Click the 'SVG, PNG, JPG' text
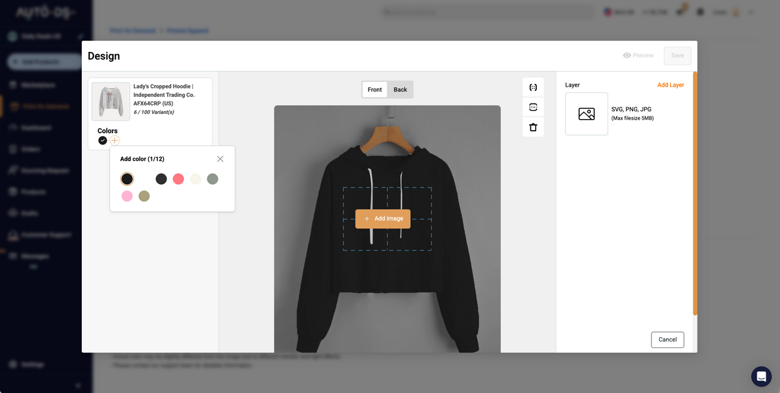Image resolution: width=780 pixels, height=393 pixels. [631, 109]
